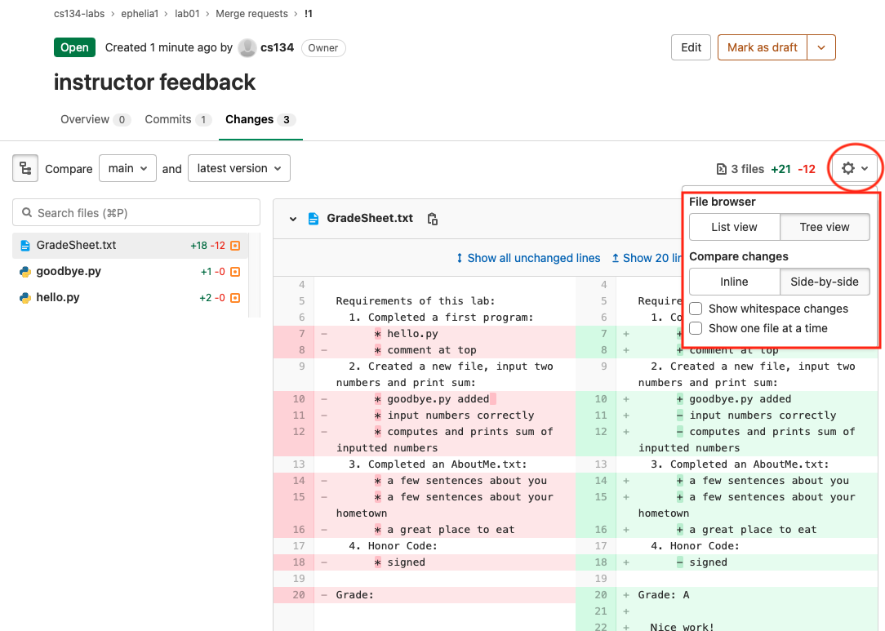
Task: Click Mark as draft button
Action: click(x=763, y=47)
